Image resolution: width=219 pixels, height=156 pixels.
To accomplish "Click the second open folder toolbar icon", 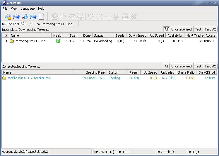I will [x=16, y=17].
